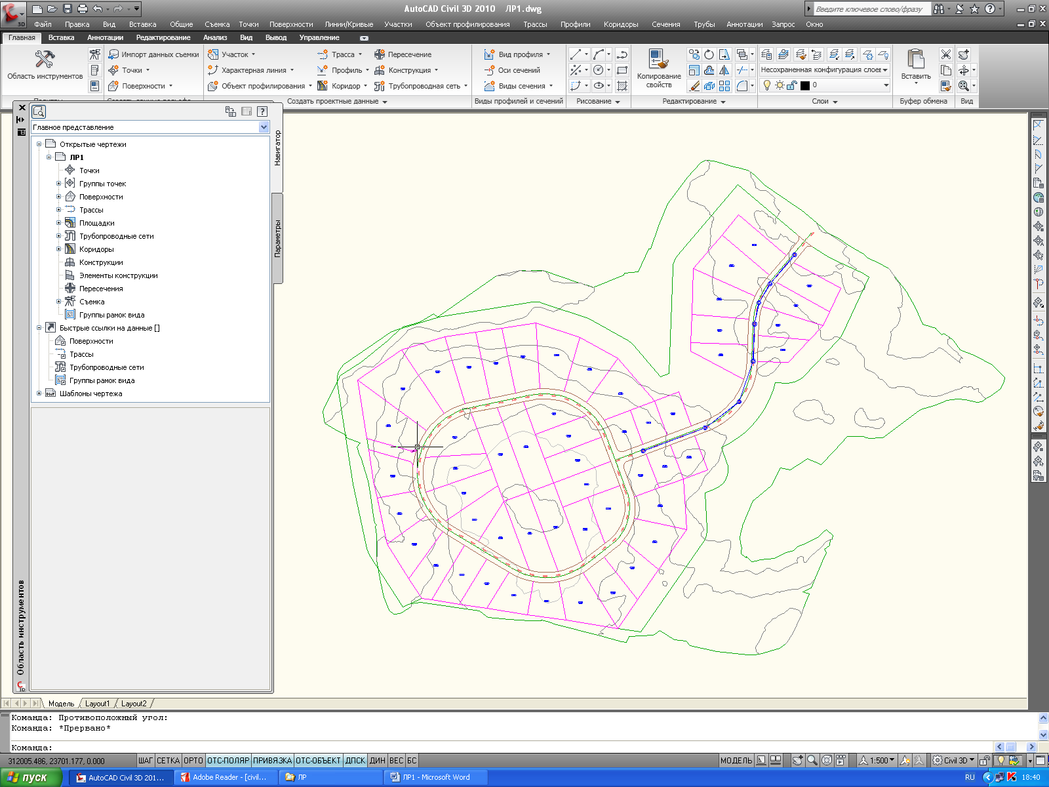Click the Intersection (Пересечение) tool icon
1049x787 pixels.
380,54
